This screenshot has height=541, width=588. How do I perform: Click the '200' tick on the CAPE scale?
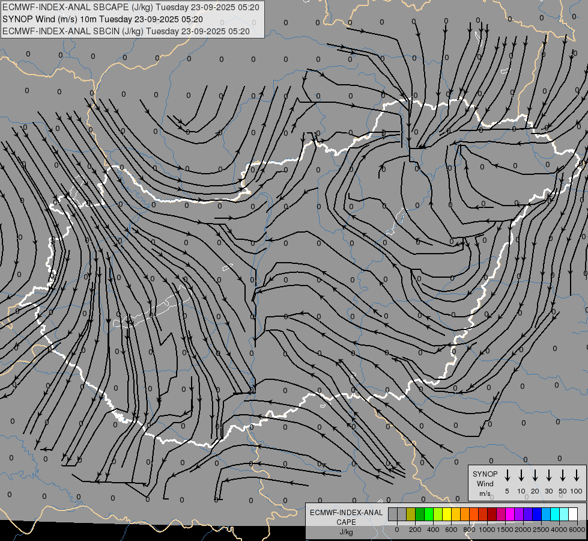point(415,530)
